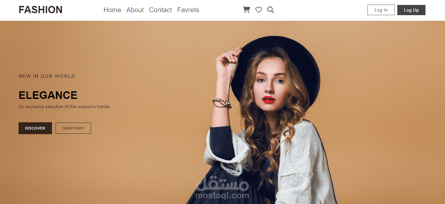Click the ELEGANCE headline
This screenshot has width=445, height=204.
tap(48, 95)
